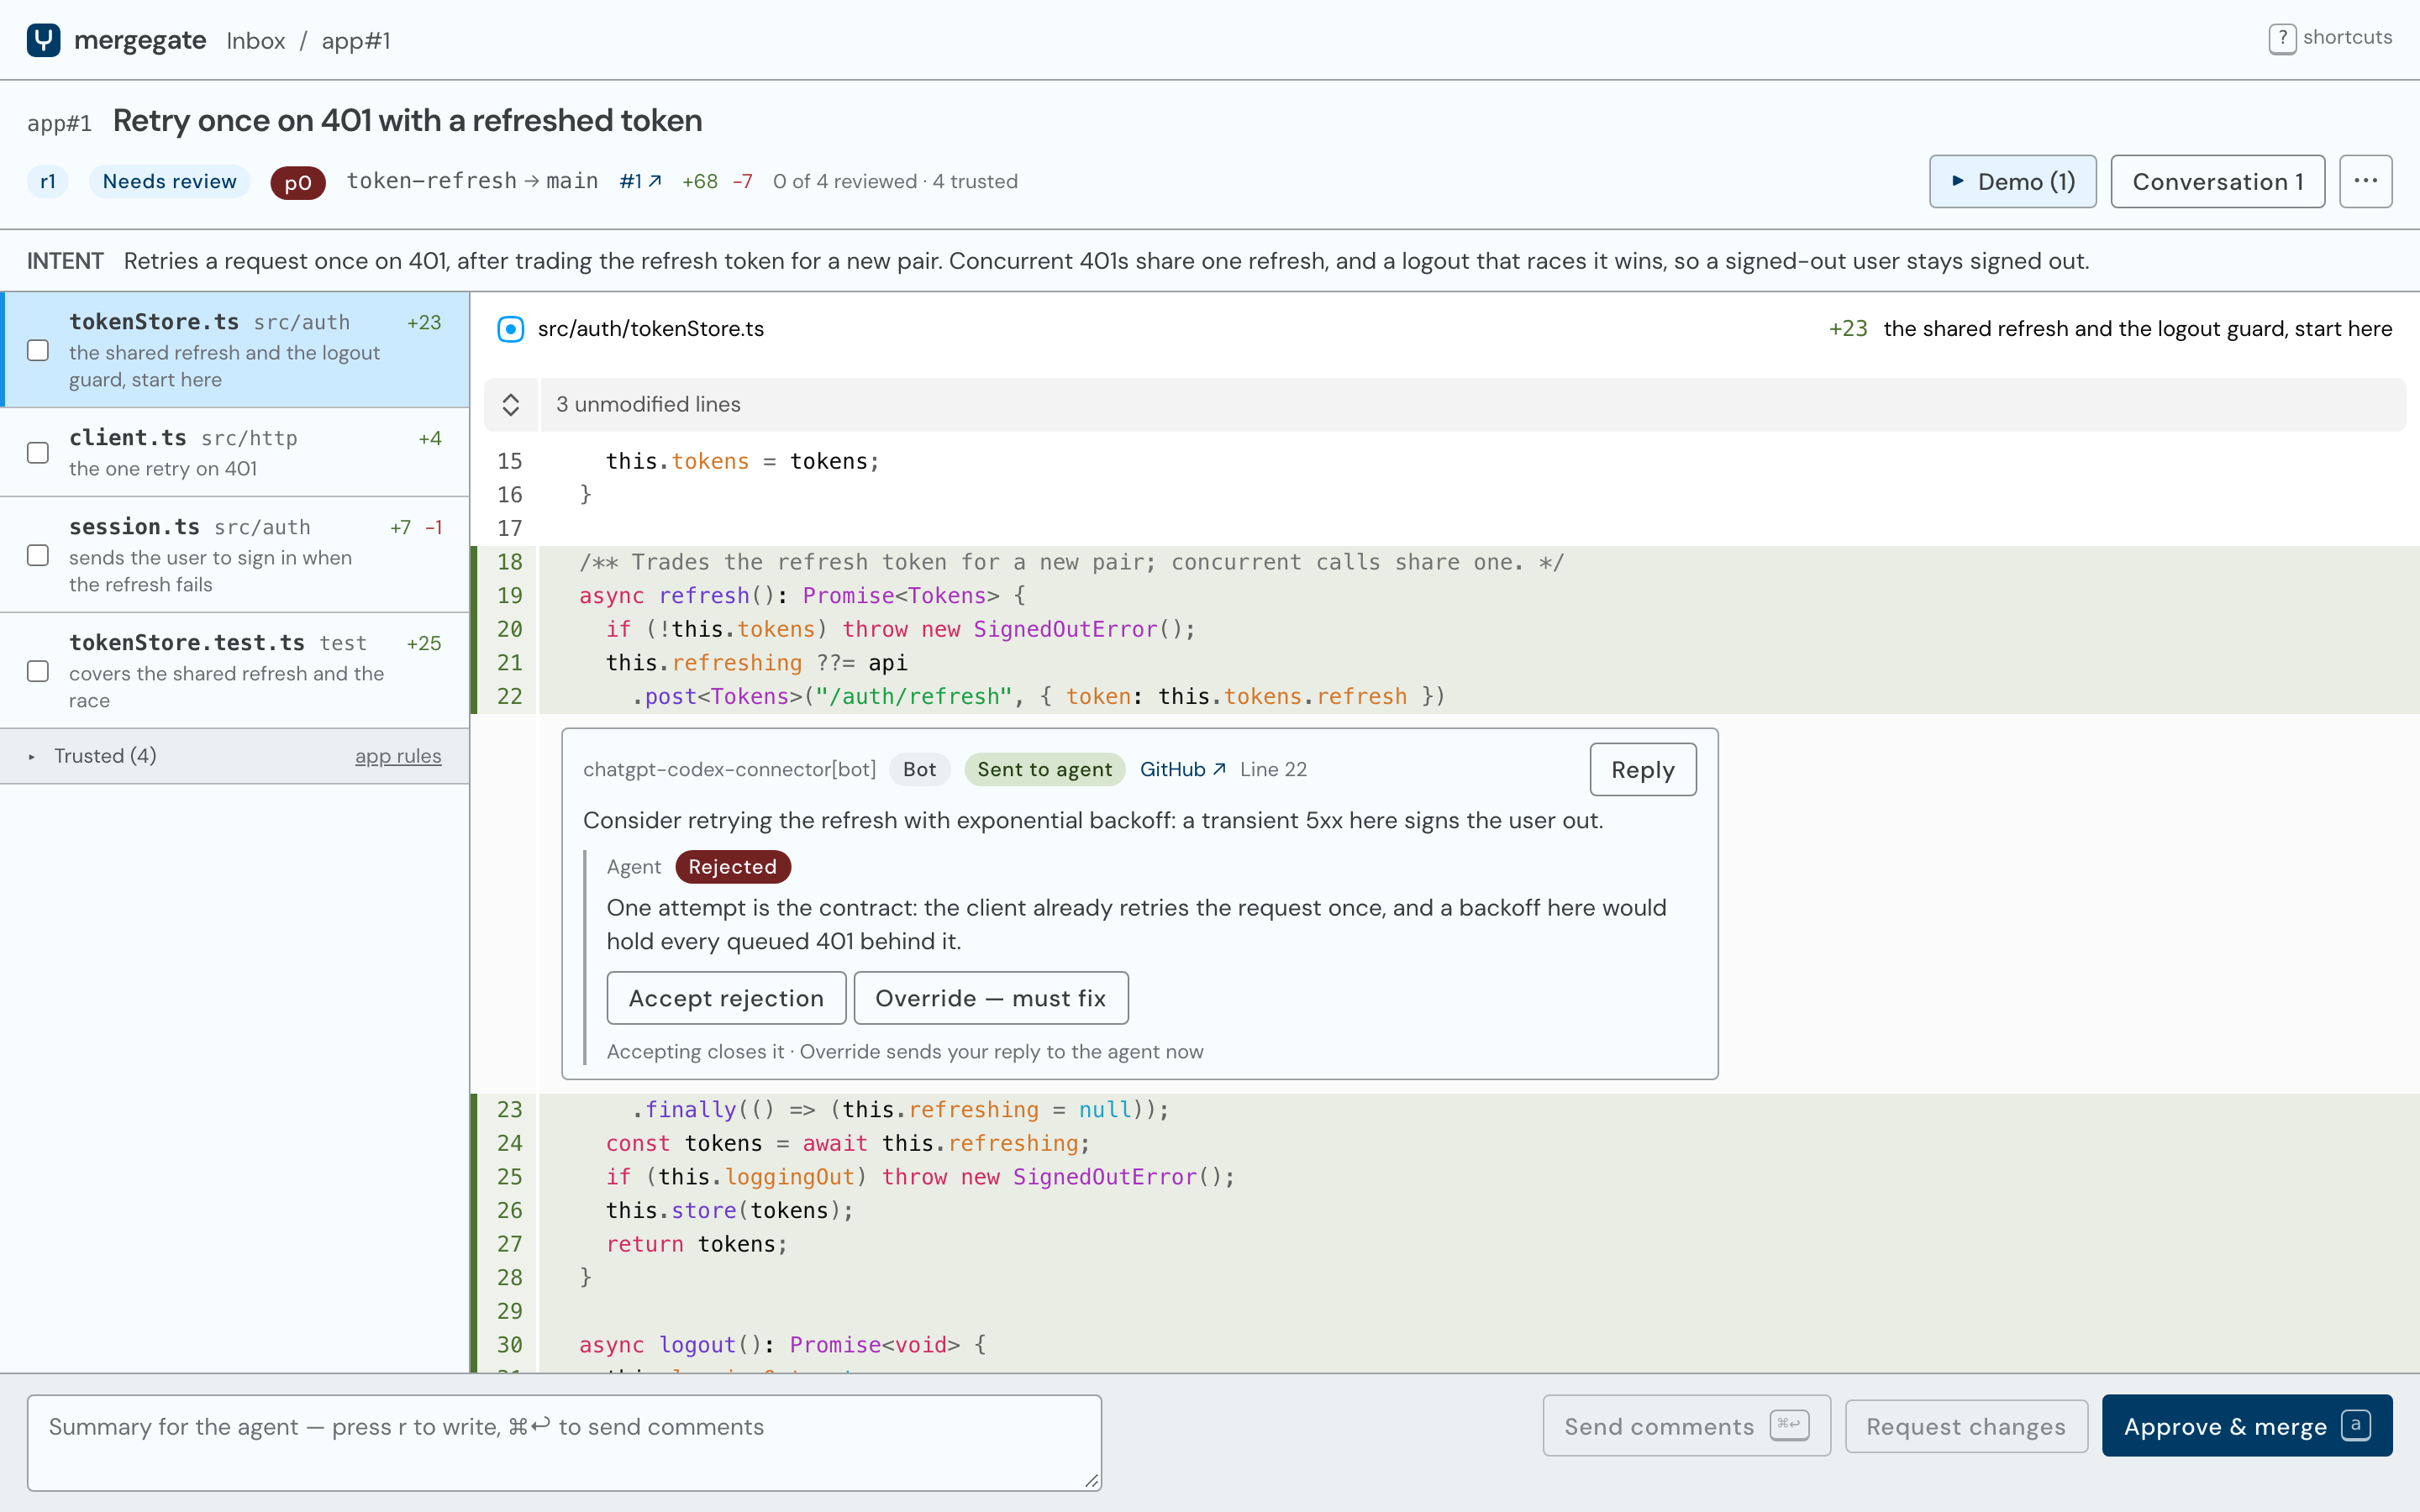Image resolution: width=2420 pixels, height=1512 pixels.
Task: Open the #1 external pull request link
Action: [x=640, y=181]
